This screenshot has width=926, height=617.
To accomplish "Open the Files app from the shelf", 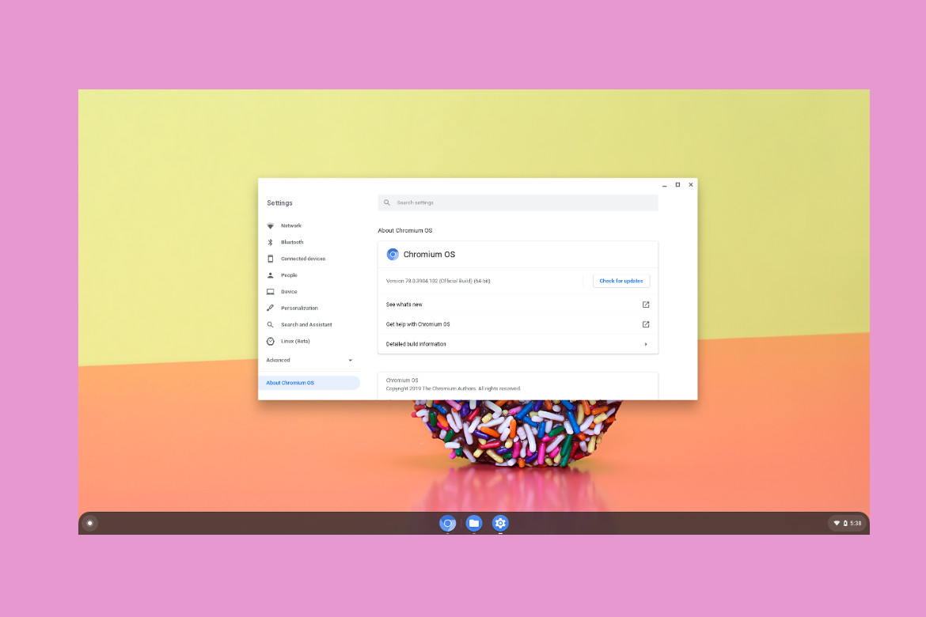I will point(473,523).
